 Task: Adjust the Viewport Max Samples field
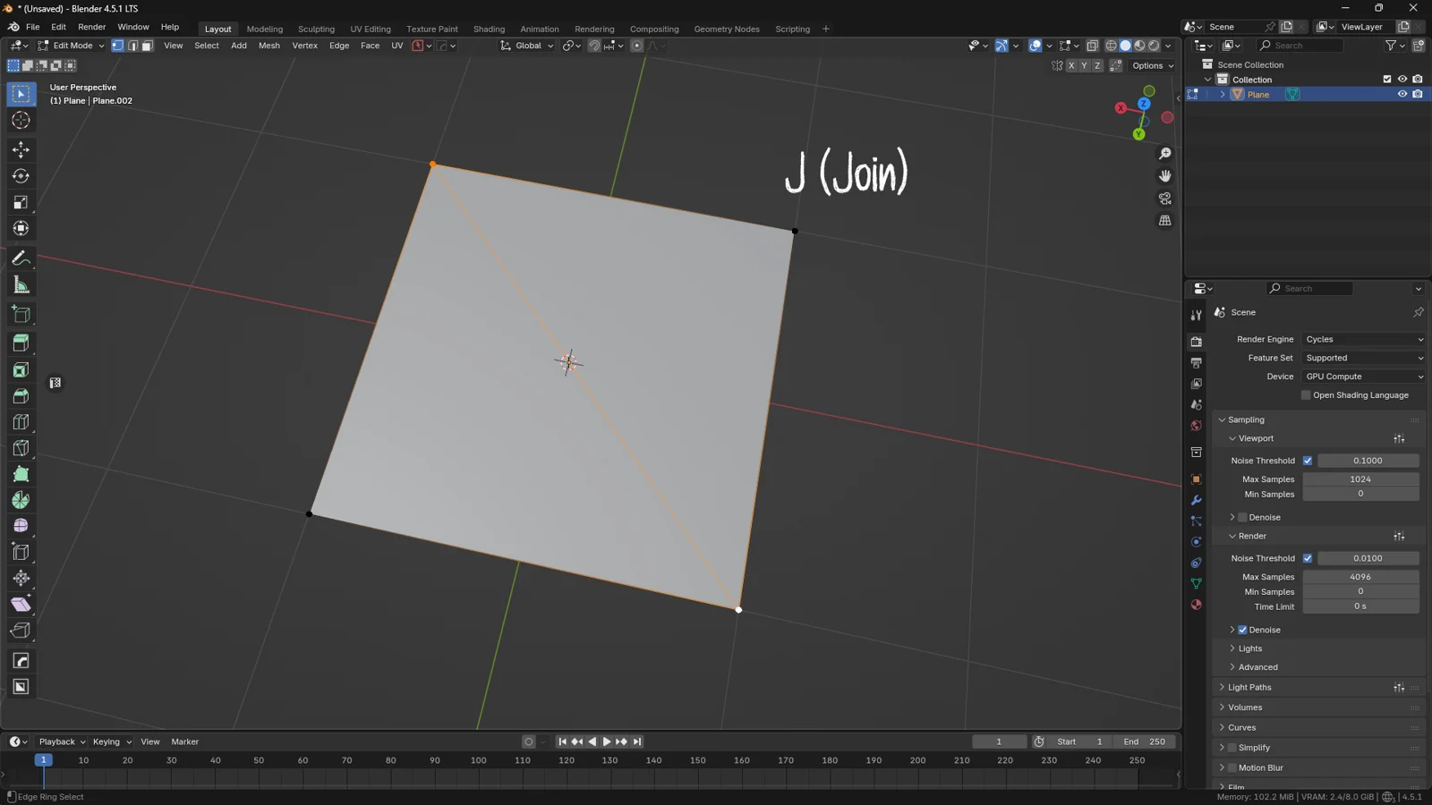coord(1360,479)
